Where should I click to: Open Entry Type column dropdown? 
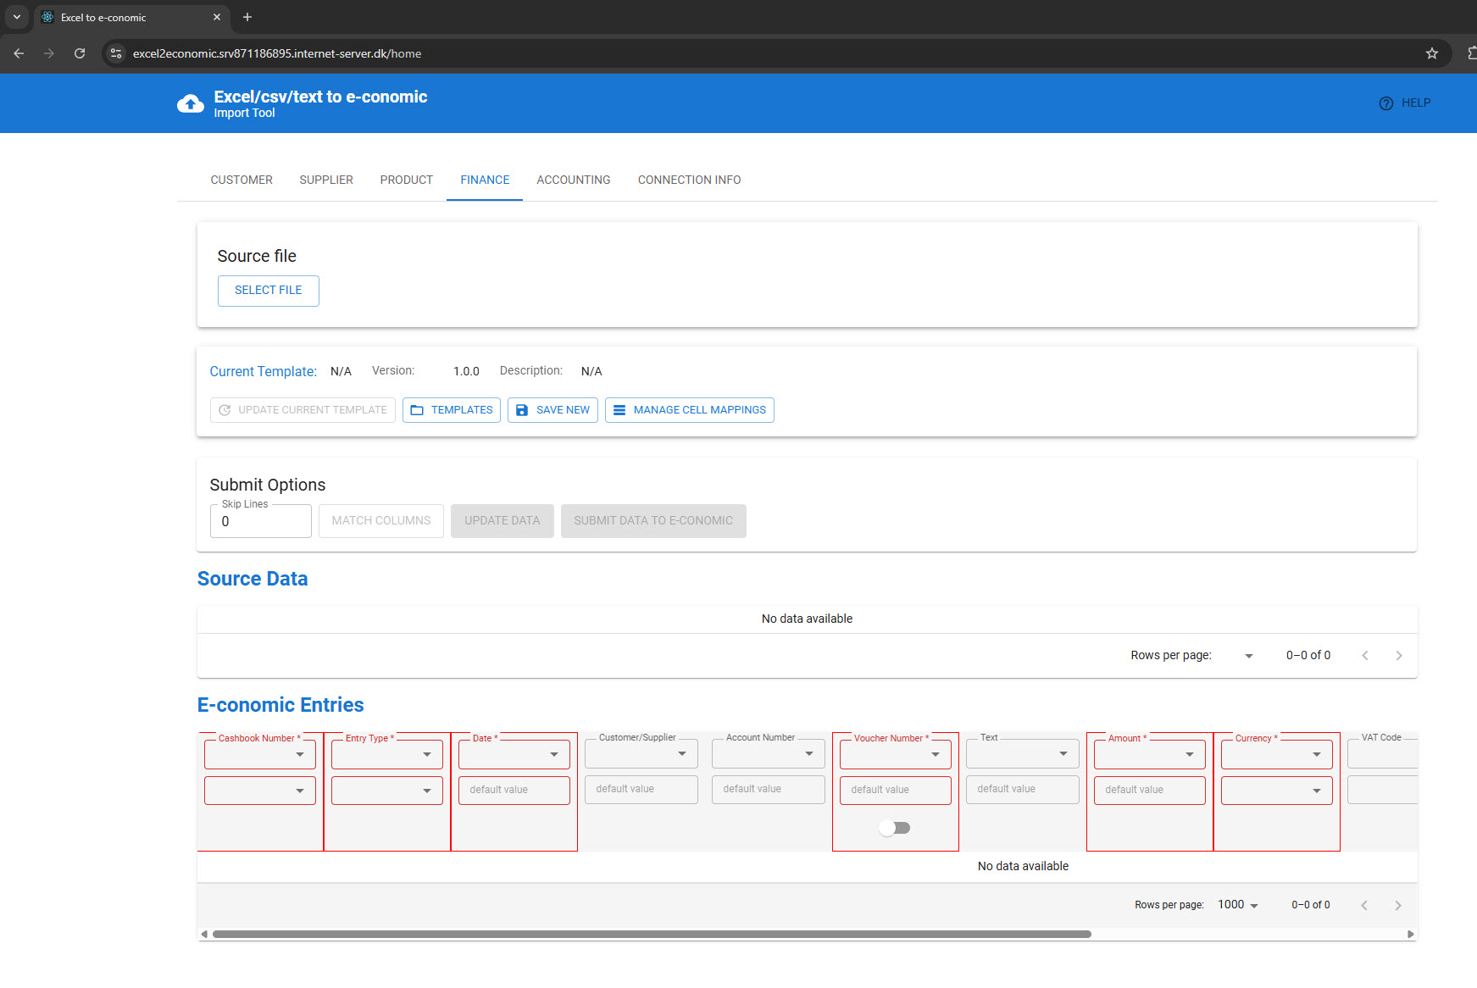pyautogui.click(x=387, y=754)
